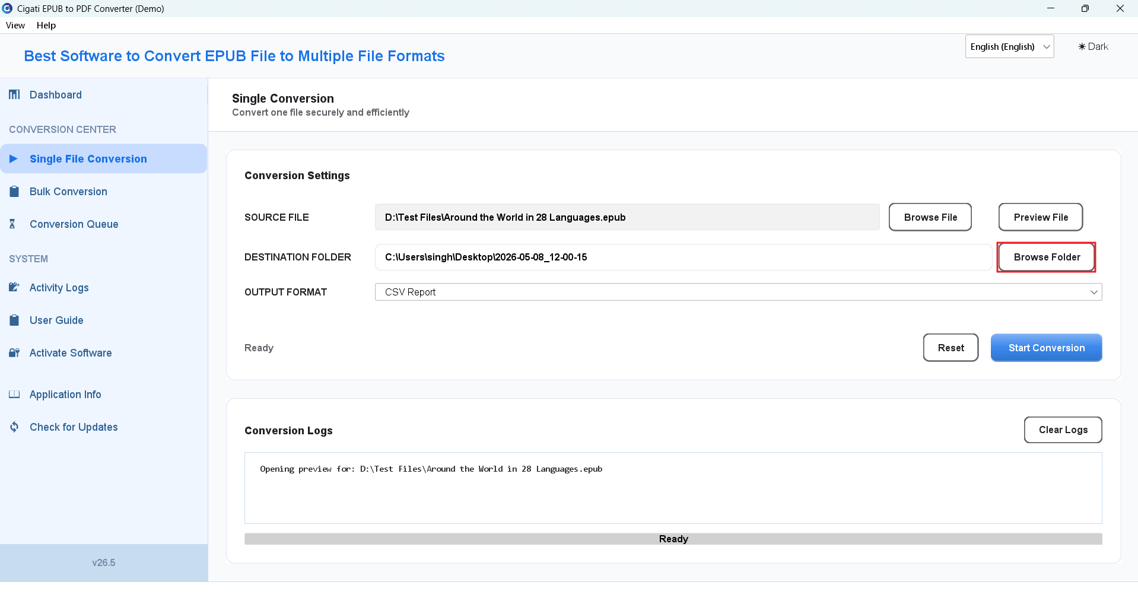Screen dimensions: 1138x604
Task: Click the Single File Conversion play icon
Action: pos(14,159)
